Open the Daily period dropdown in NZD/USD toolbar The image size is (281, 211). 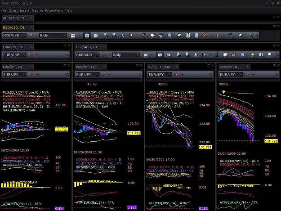pyautogui.click(x=64, y=36)
